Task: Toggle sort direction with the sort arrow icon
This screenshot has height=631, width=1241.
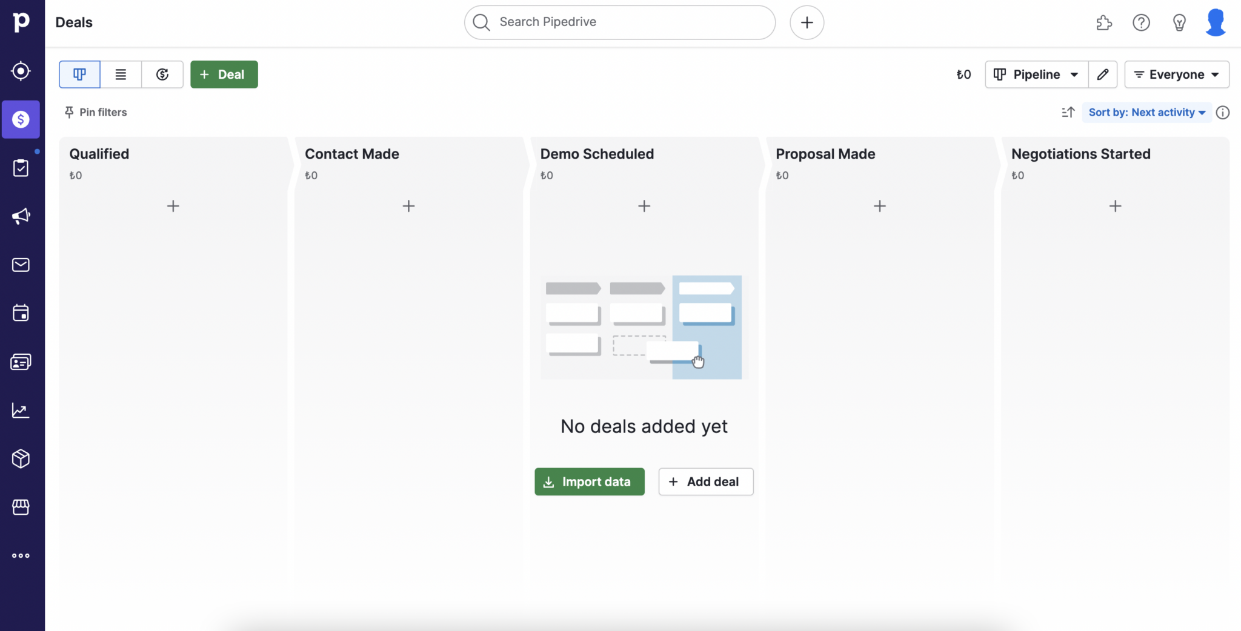Action: tap(1068, 113)
